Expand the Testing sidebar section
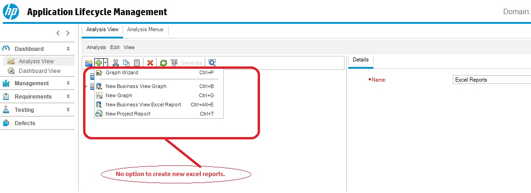531x193 pixels. coord(68,110)
